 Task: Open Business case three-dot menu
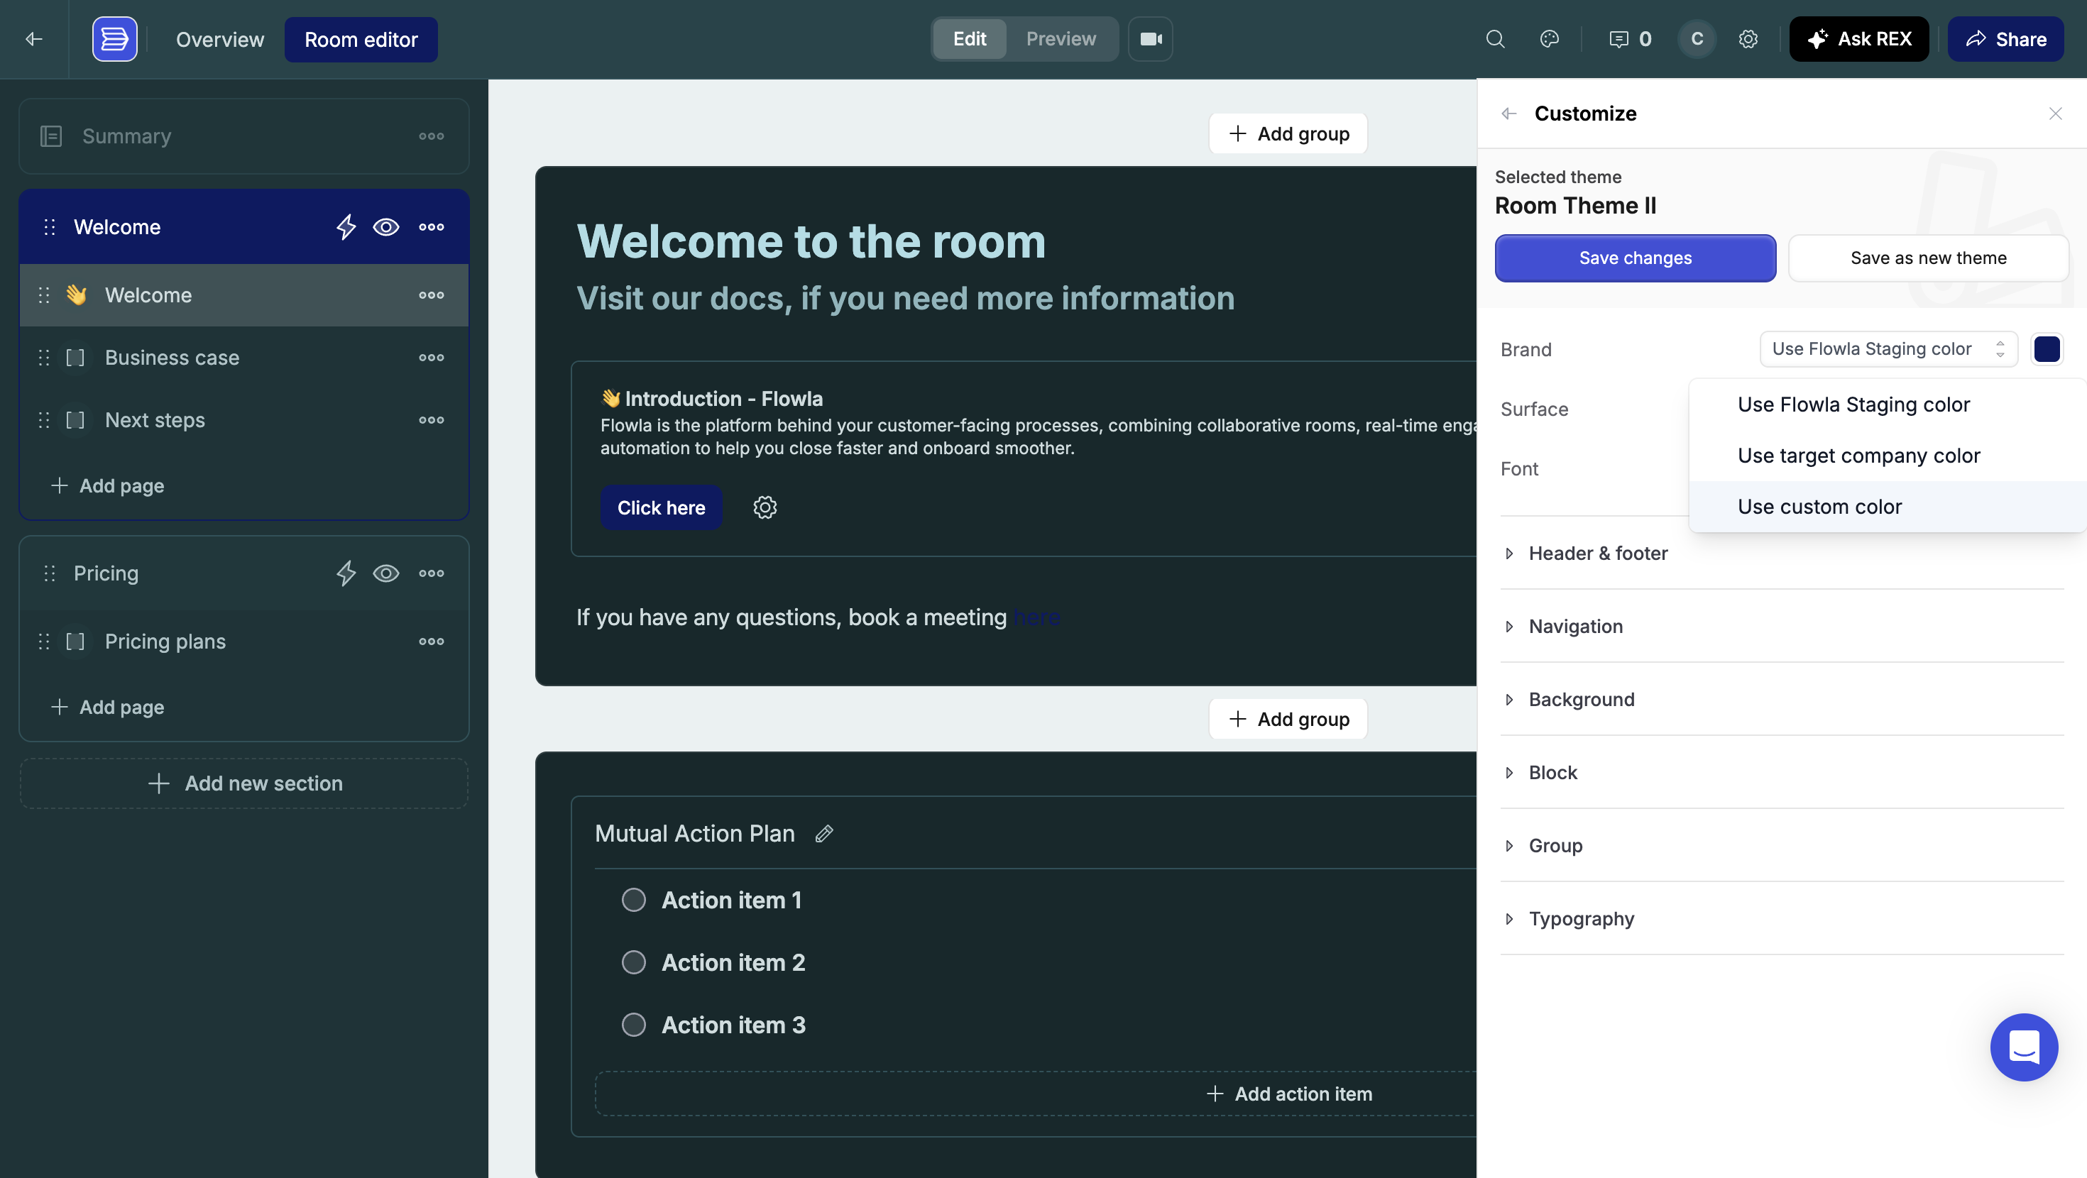(431, 357)
